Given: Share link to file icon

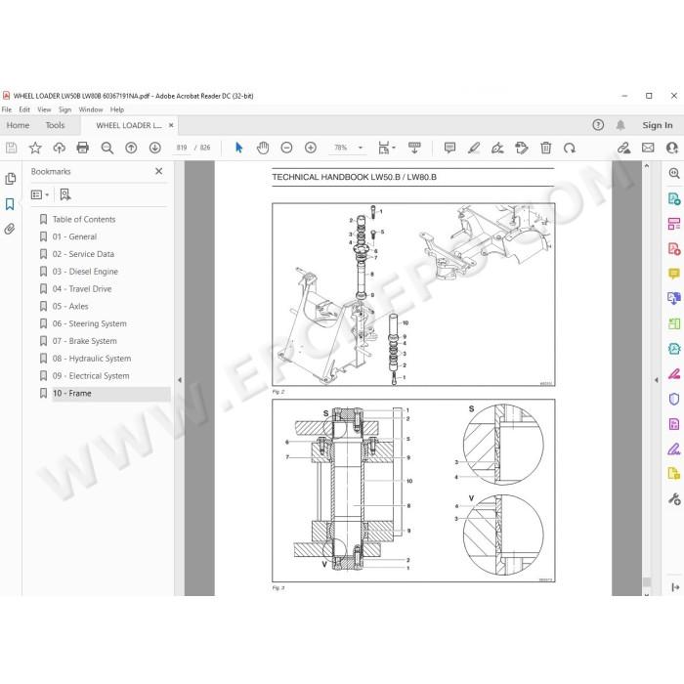Looking at the screenshot, I should [623, 148].
